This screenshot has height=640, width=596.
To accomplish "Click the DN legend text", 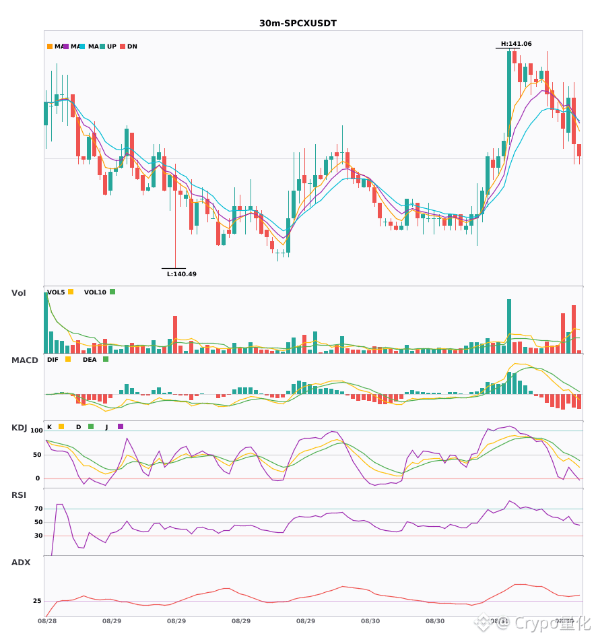I will 132,46.
